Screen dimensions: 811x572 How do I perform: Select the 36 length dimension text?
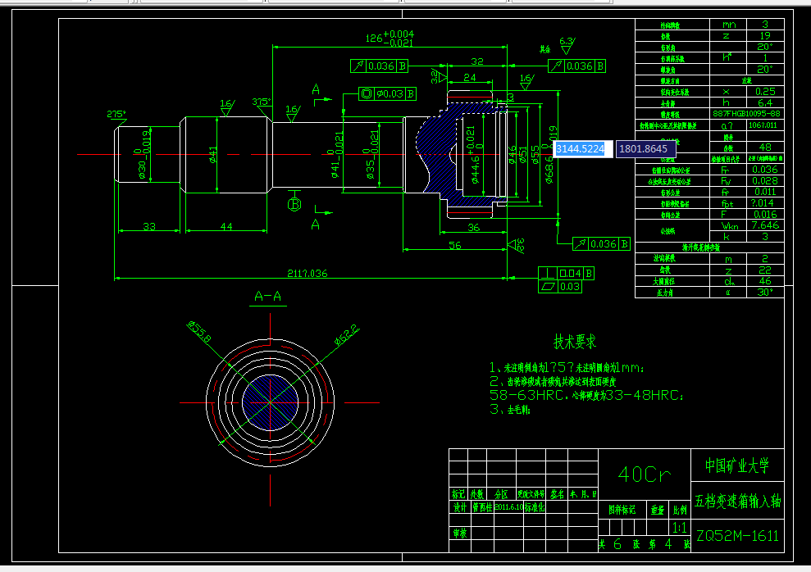[x=473, y=227]
